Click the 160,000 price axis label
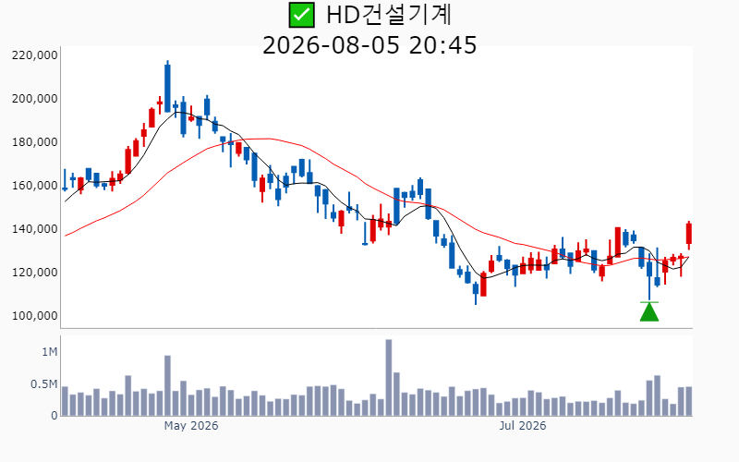Viewport: 739px width, 462px height. click(34, 186)
